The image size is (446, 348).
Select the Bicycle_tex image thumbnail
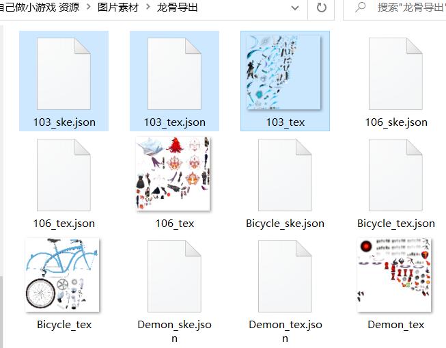pos(62,275)
